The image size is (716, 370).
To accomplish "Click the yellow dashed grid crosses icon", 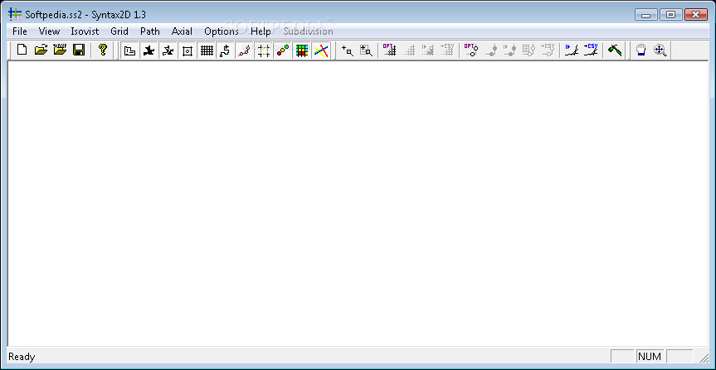I will (x=264, y=50).
